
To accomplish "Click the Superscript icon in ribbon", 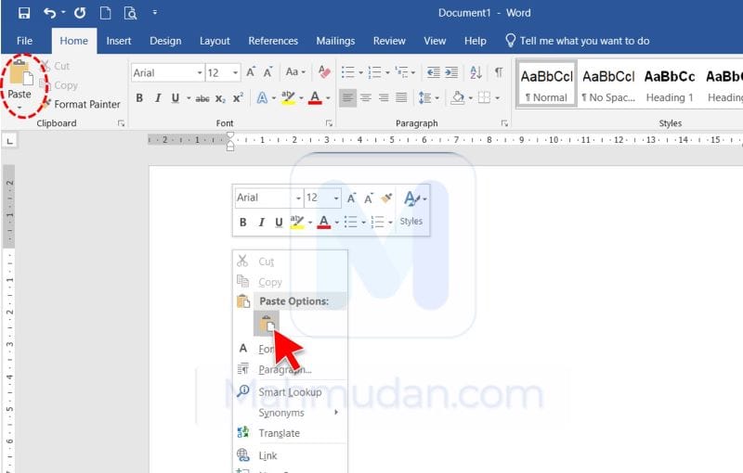I will [x=239, y=98].
